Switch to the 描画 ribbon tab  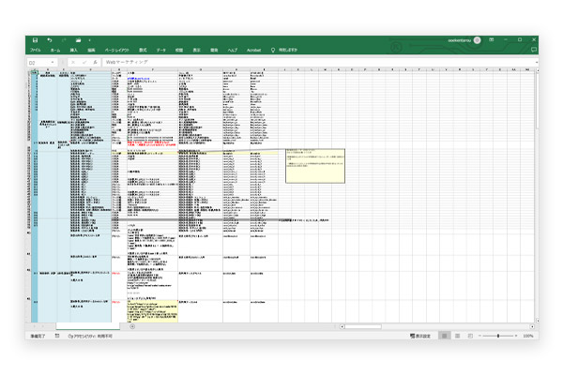coord(92,50)
